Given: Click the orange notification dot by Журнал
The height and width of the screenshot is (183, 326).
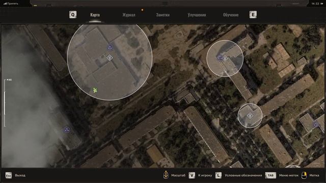Looking at the screenshot, I should click(142, 10).
